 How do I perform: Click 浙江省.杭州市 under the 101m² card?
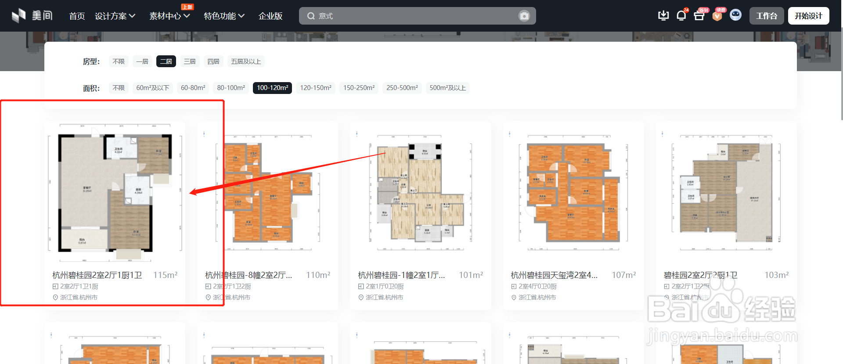click(x=384, y=297)
